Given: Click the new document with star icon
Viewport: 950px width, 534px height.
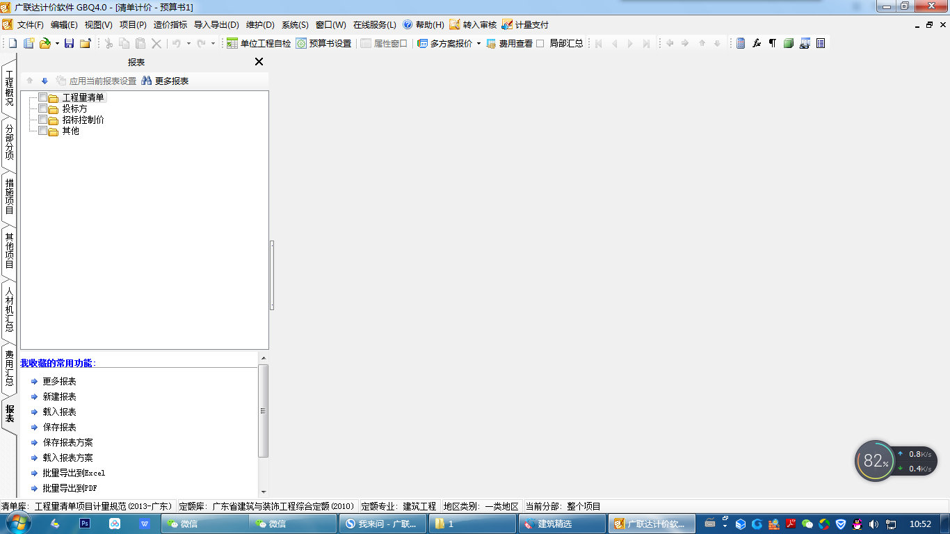Looking at the screenshot, I should tap(29, 43).
